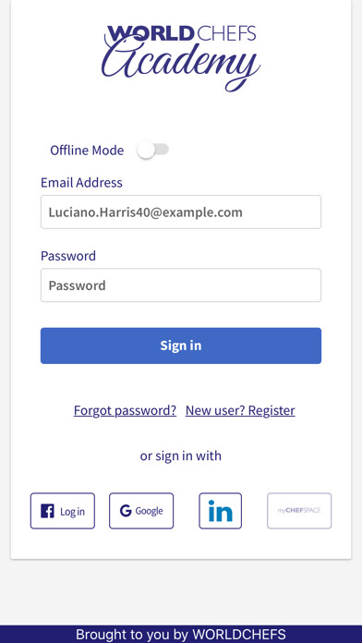Click the Facebook 'f' logo icon
The height and width of the screenshot is (643, 362).
coord(47,511)
